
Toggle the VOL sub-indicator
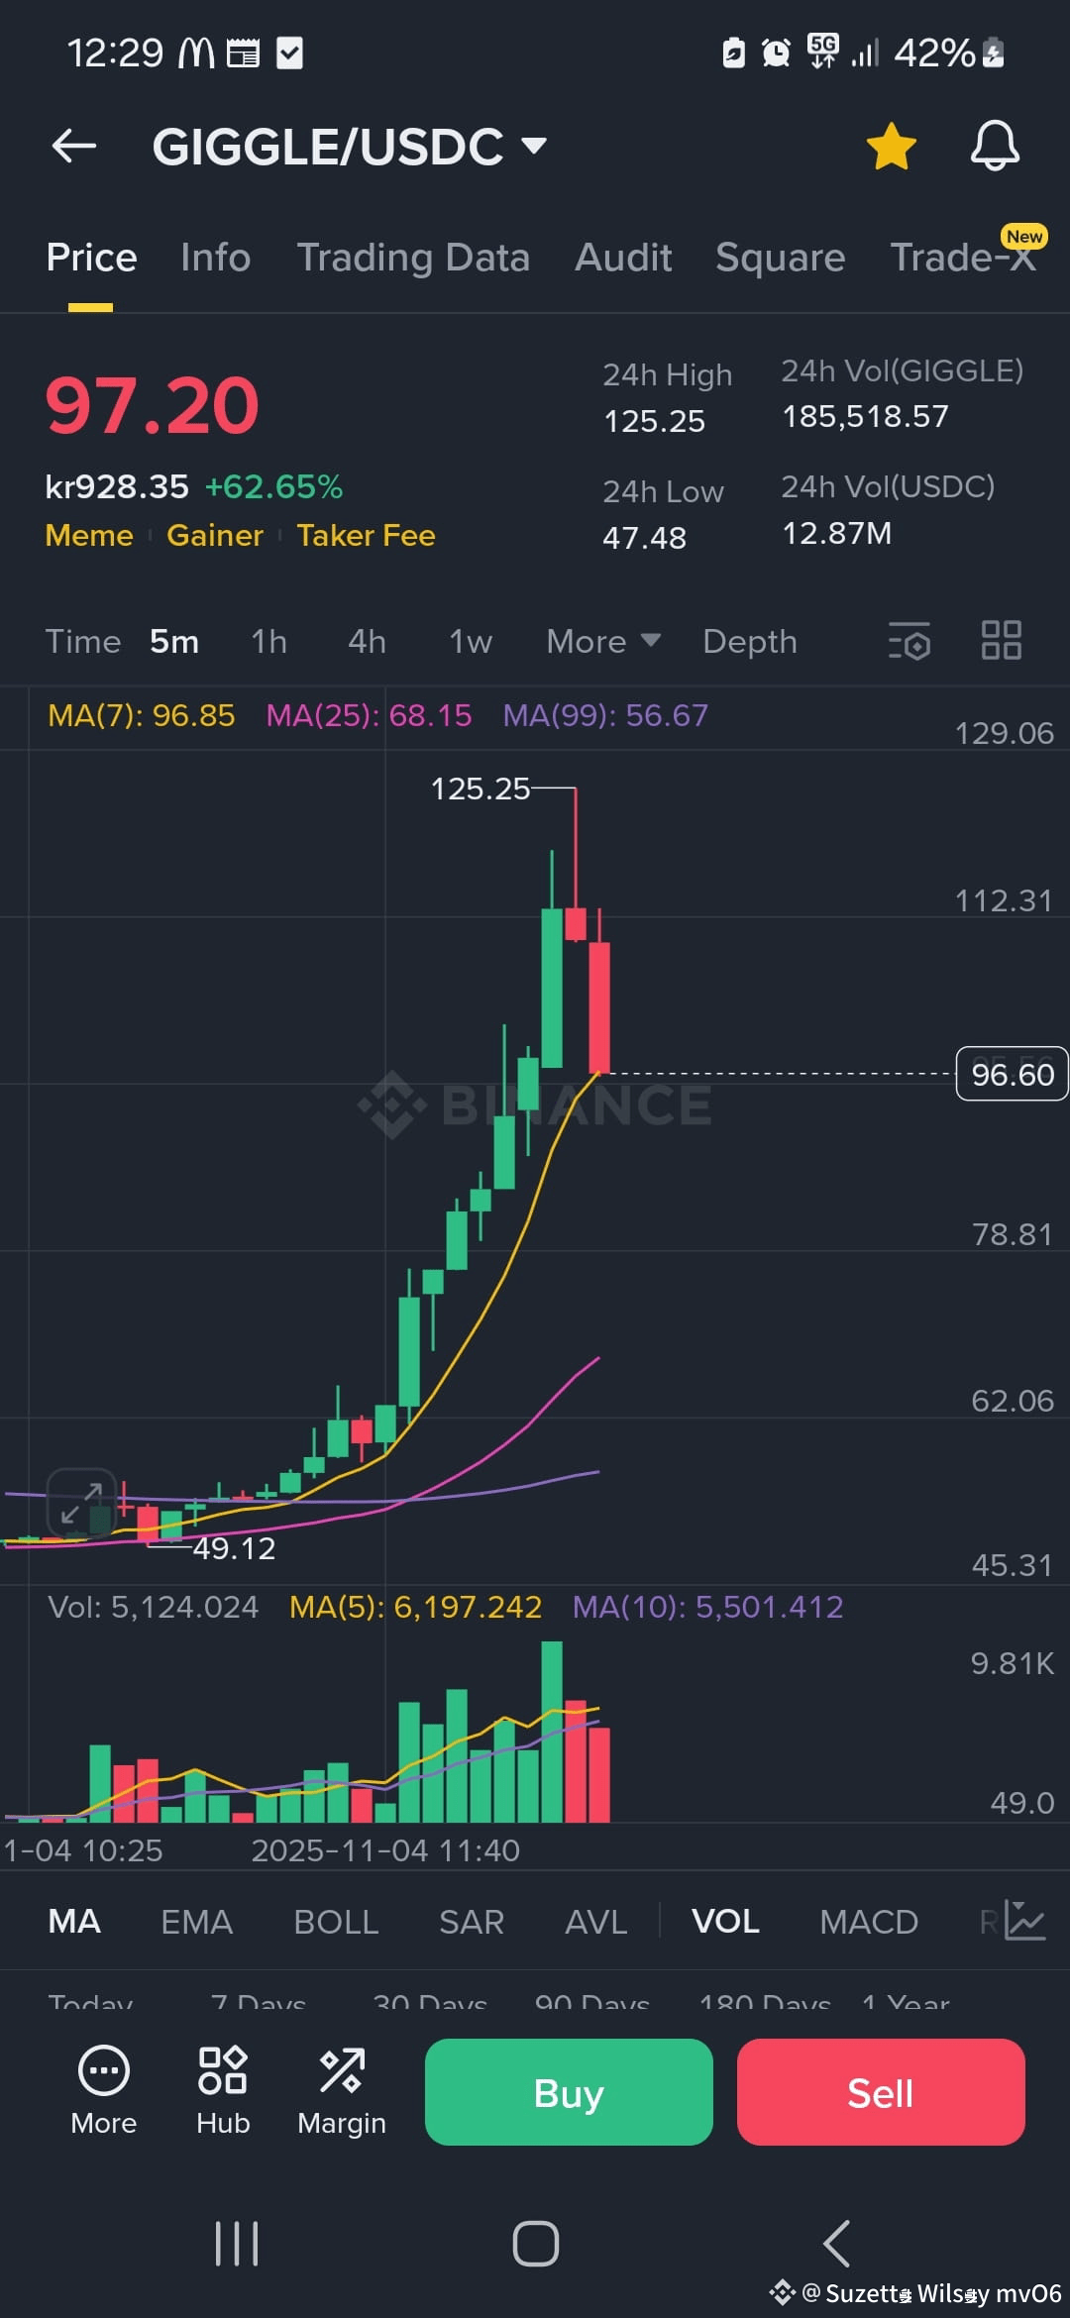[x=725, y=1922]
